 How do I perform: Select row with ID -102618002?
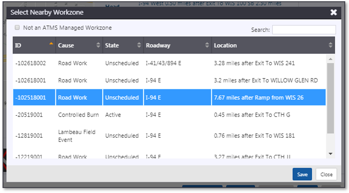[x=169, y=63]
